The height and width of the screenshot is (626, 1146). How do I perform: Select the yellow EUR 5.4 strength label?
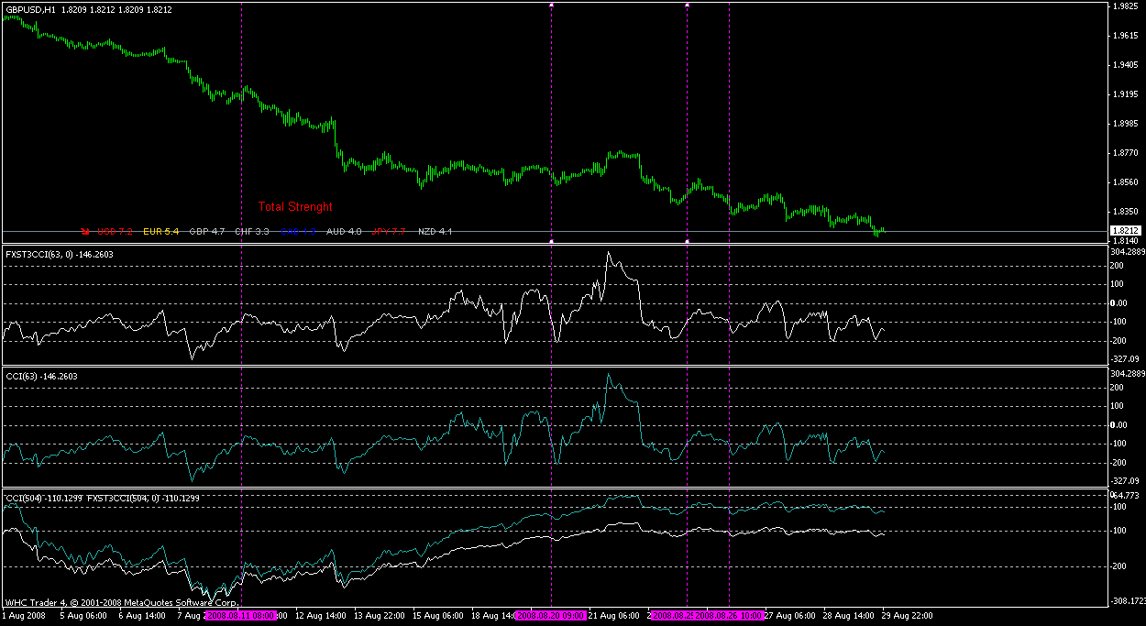[161, 232]
